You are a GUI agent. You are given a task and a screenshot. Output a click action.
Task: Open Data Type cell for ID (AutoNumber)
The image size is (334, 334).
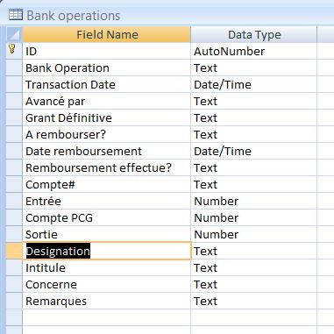254,51
